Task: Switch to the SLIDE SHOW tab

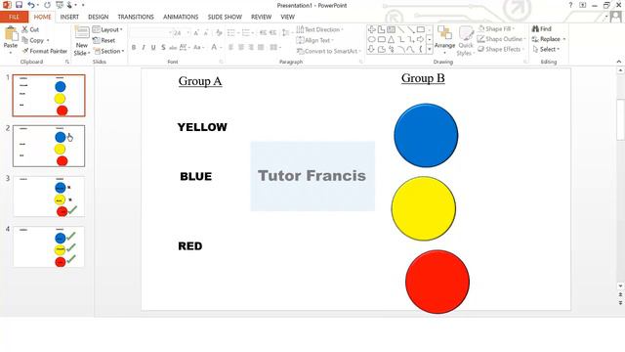Action: pos(225,17)
